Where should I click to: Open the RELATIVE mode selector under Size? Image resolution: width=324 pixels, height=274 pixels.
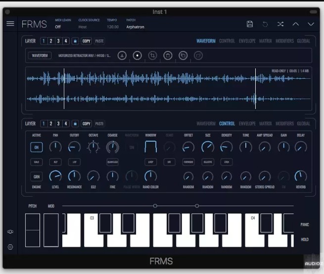click(208, 162)
